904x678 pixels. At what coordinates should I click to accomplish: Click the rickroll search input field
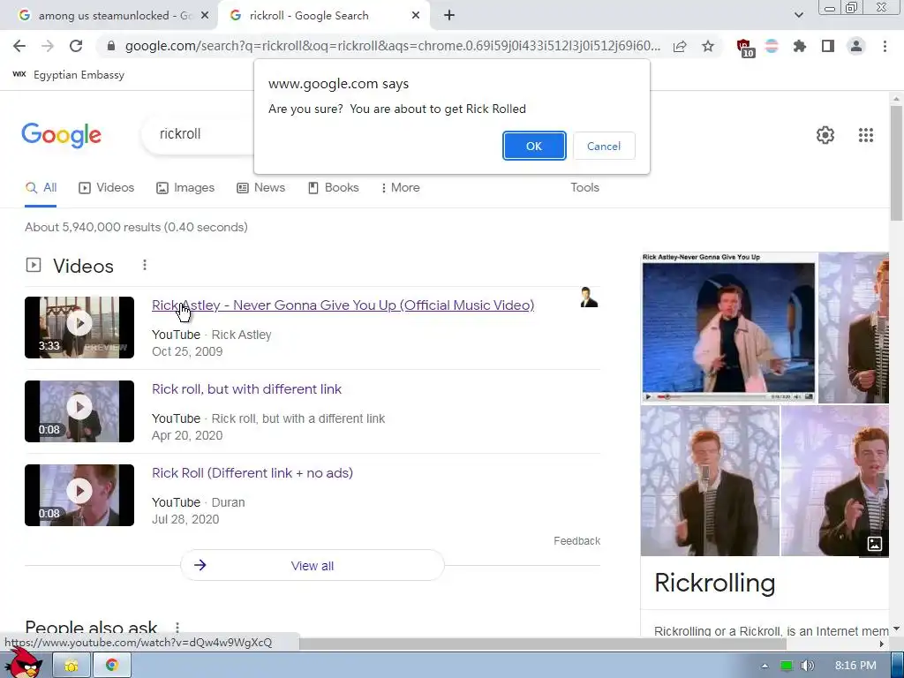pyautogui.click(x=199, y=134)
